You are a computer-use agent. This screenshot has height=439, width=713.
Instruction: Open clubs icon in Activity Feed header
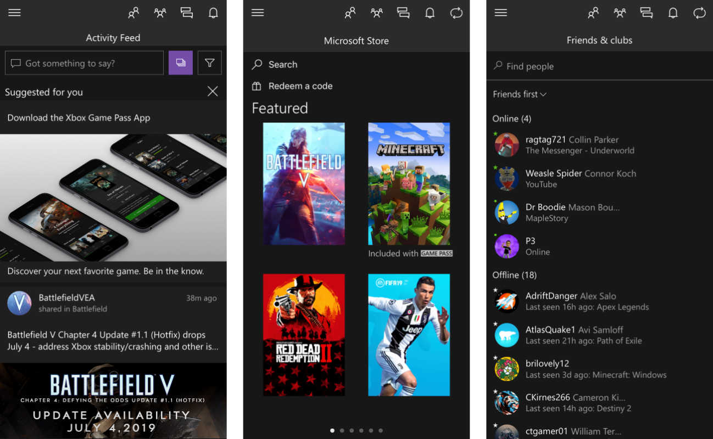(x=160, y=13)
